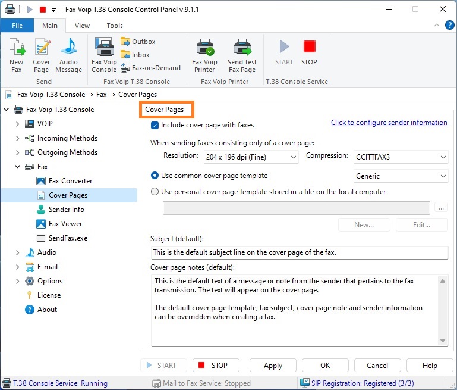
Task: Click SIP Registration: Registered status entry
Action: point(357,383)
